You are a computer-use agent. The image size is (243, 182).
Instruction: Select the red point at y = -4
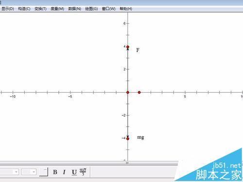pos(128,139)
